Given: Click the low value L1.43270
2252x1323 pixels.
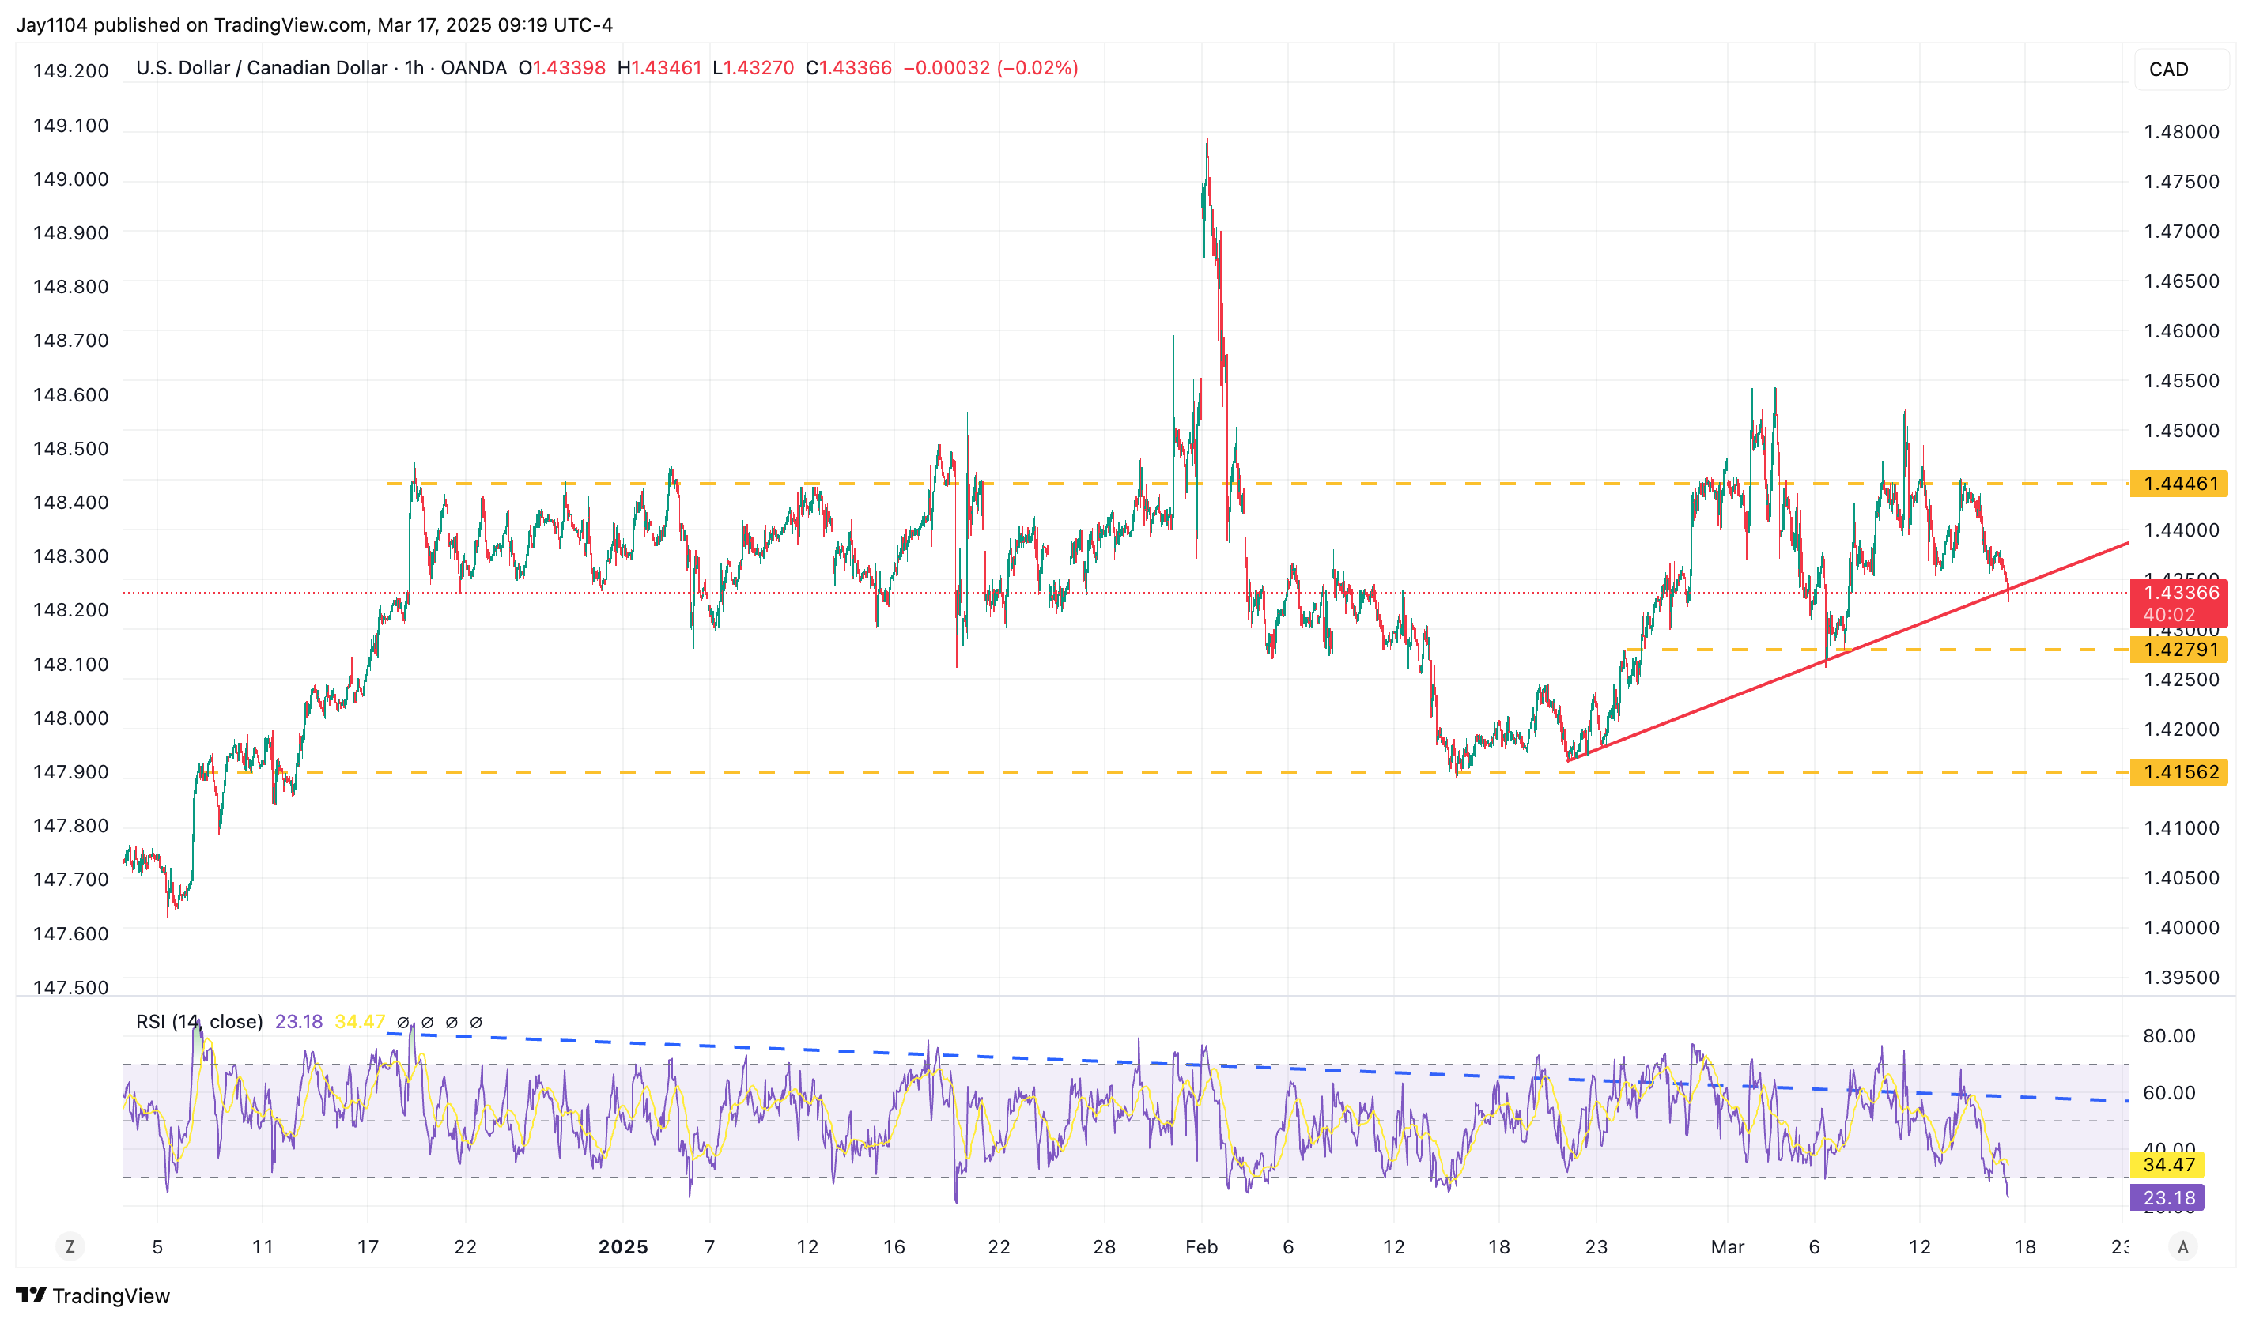Looking at the screenshot, I should pyautogui.click(x=754, y=68).
